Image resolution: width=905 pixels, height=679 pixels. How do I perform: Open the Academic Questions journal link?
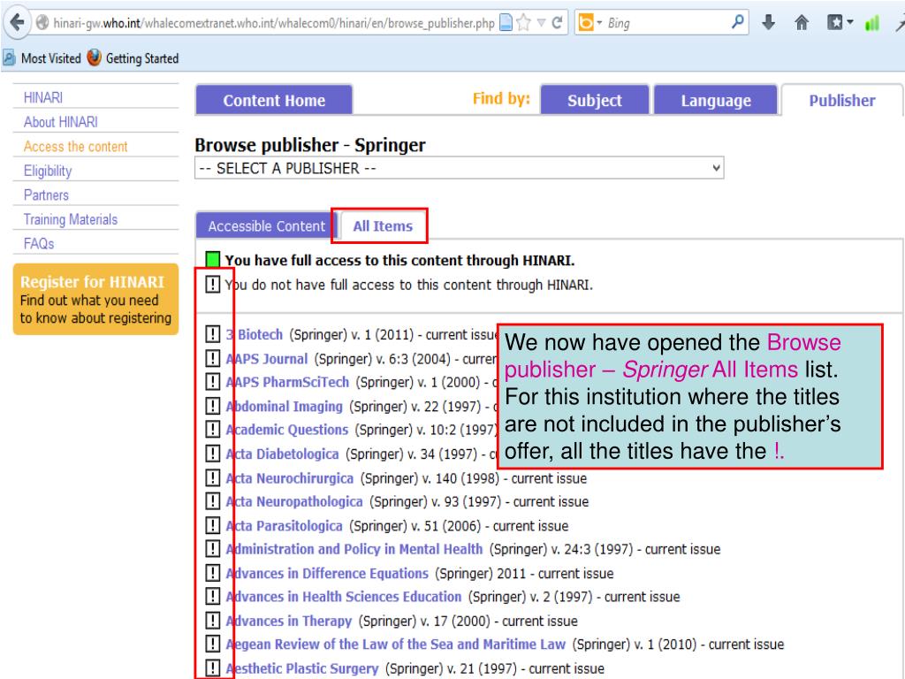[287, 430]
